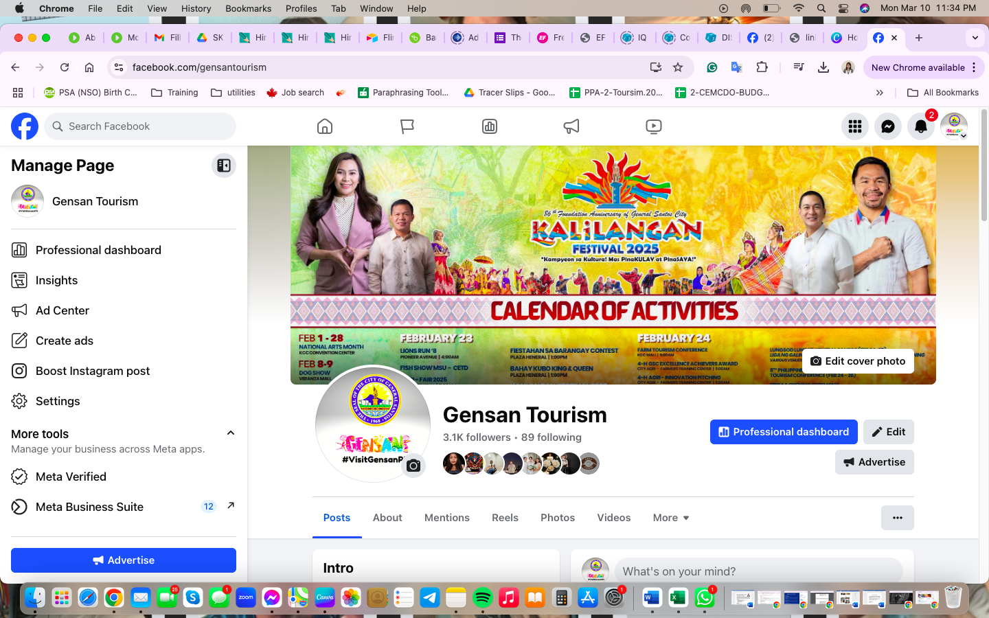This screenshot has width=989, height=618.
Task: Open utilities bookmark folder
Action: 233,93
